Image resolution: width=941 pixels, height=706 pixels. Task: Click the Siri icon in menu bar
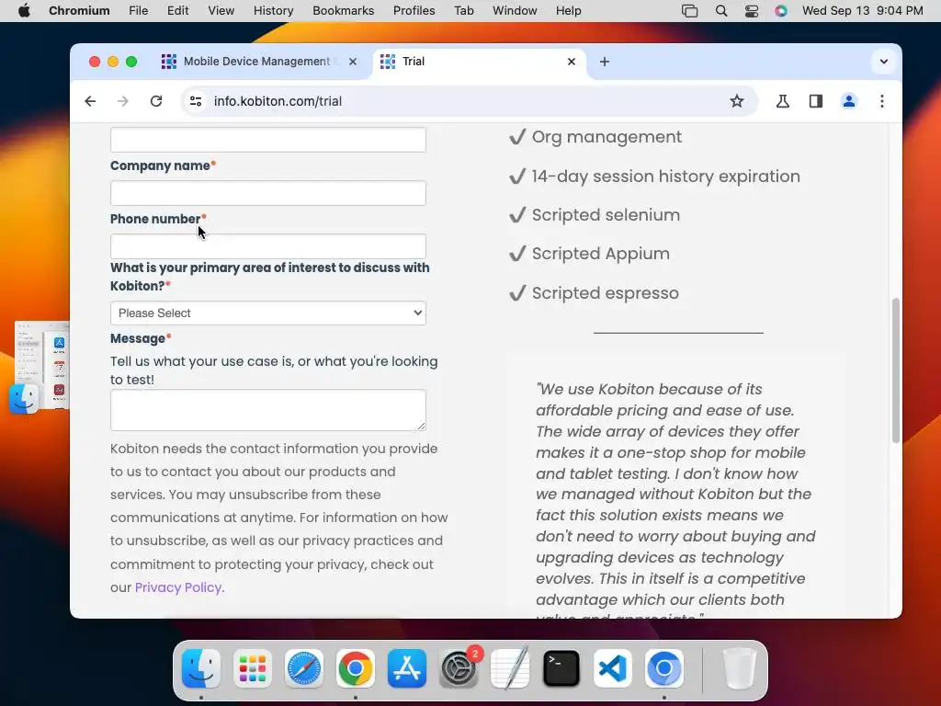point(781,11)
